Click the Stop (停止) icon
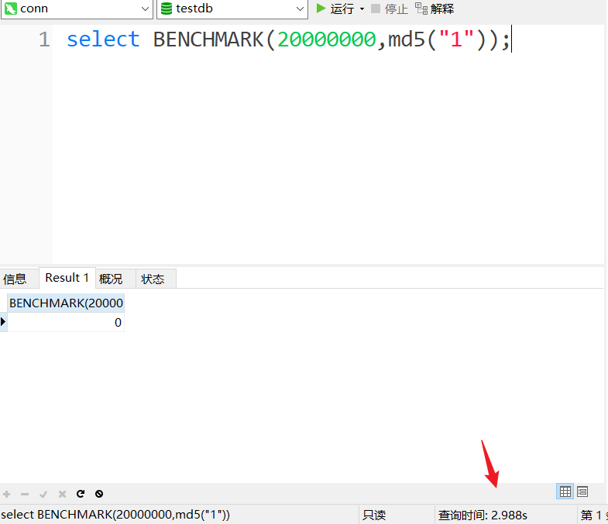The width and height of the screenshot is (608, 524). (376, 9)
